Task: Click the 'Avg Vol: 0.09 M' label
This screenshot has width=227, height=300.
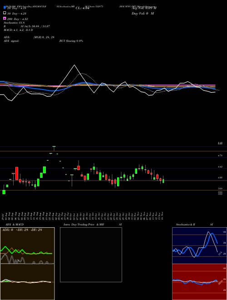Action: pos(144,8)
